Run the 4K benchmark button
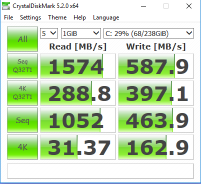 click(22, 147)
